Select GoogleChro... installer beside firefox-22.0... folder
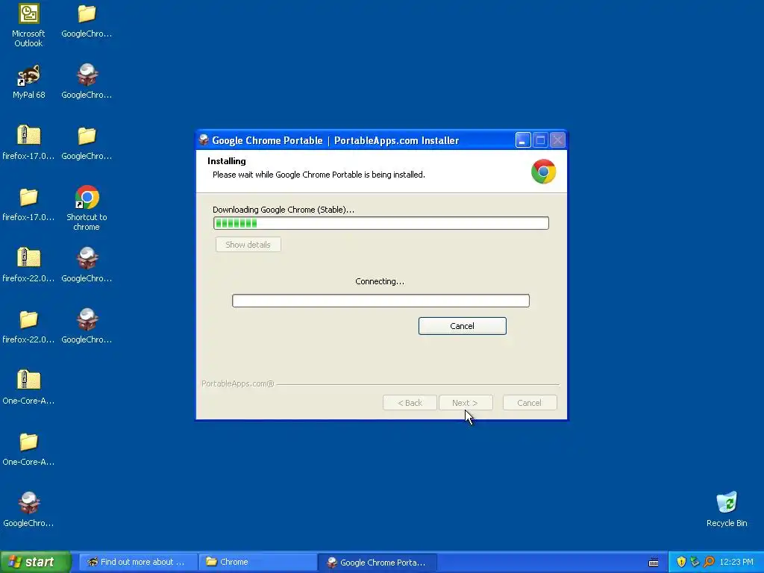Image resolution: width=764 pixels, height=573 pixels. [87, 327]
